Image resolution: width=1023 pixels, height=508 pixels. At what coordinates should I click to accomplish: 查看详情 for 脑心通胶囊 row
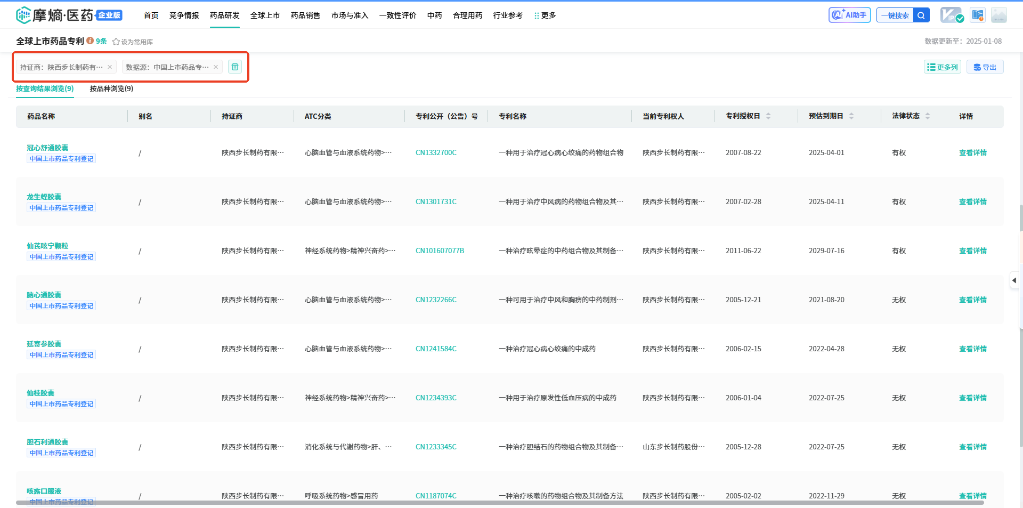(973, 300)
